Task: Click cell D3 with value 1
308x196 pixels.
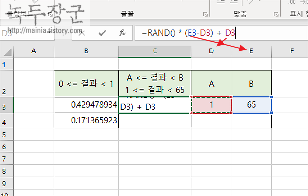Action: (211, 105)
